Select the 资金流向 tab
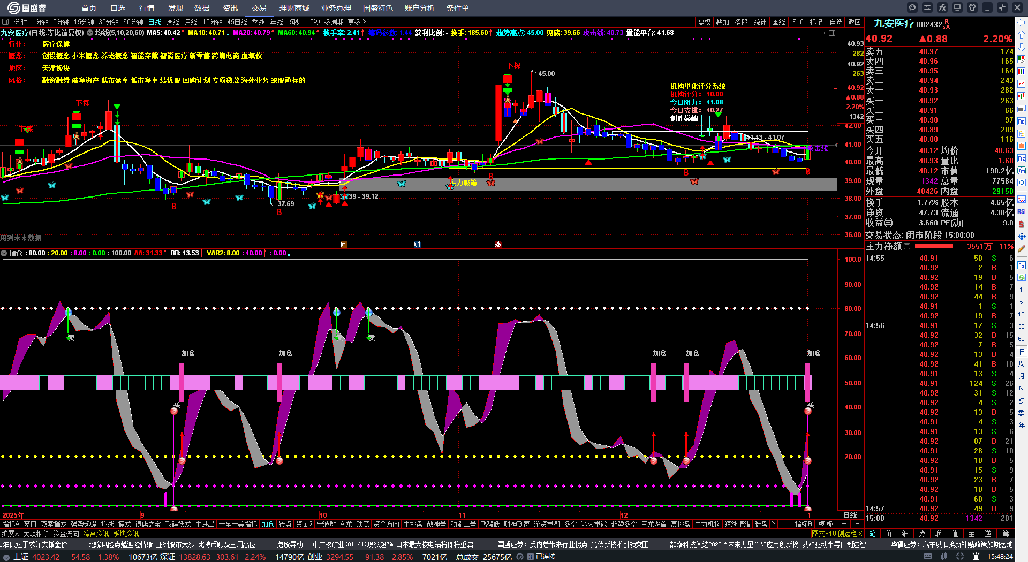The image size is (1028, 562). point(66,534)
